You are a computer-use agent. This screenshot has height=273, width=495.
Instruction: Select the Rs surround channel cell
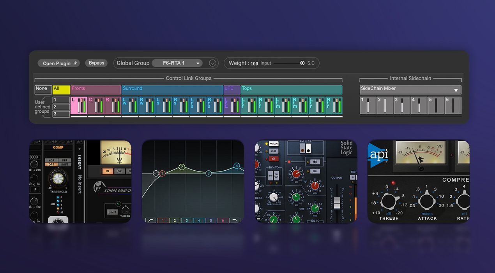point(181,105)
